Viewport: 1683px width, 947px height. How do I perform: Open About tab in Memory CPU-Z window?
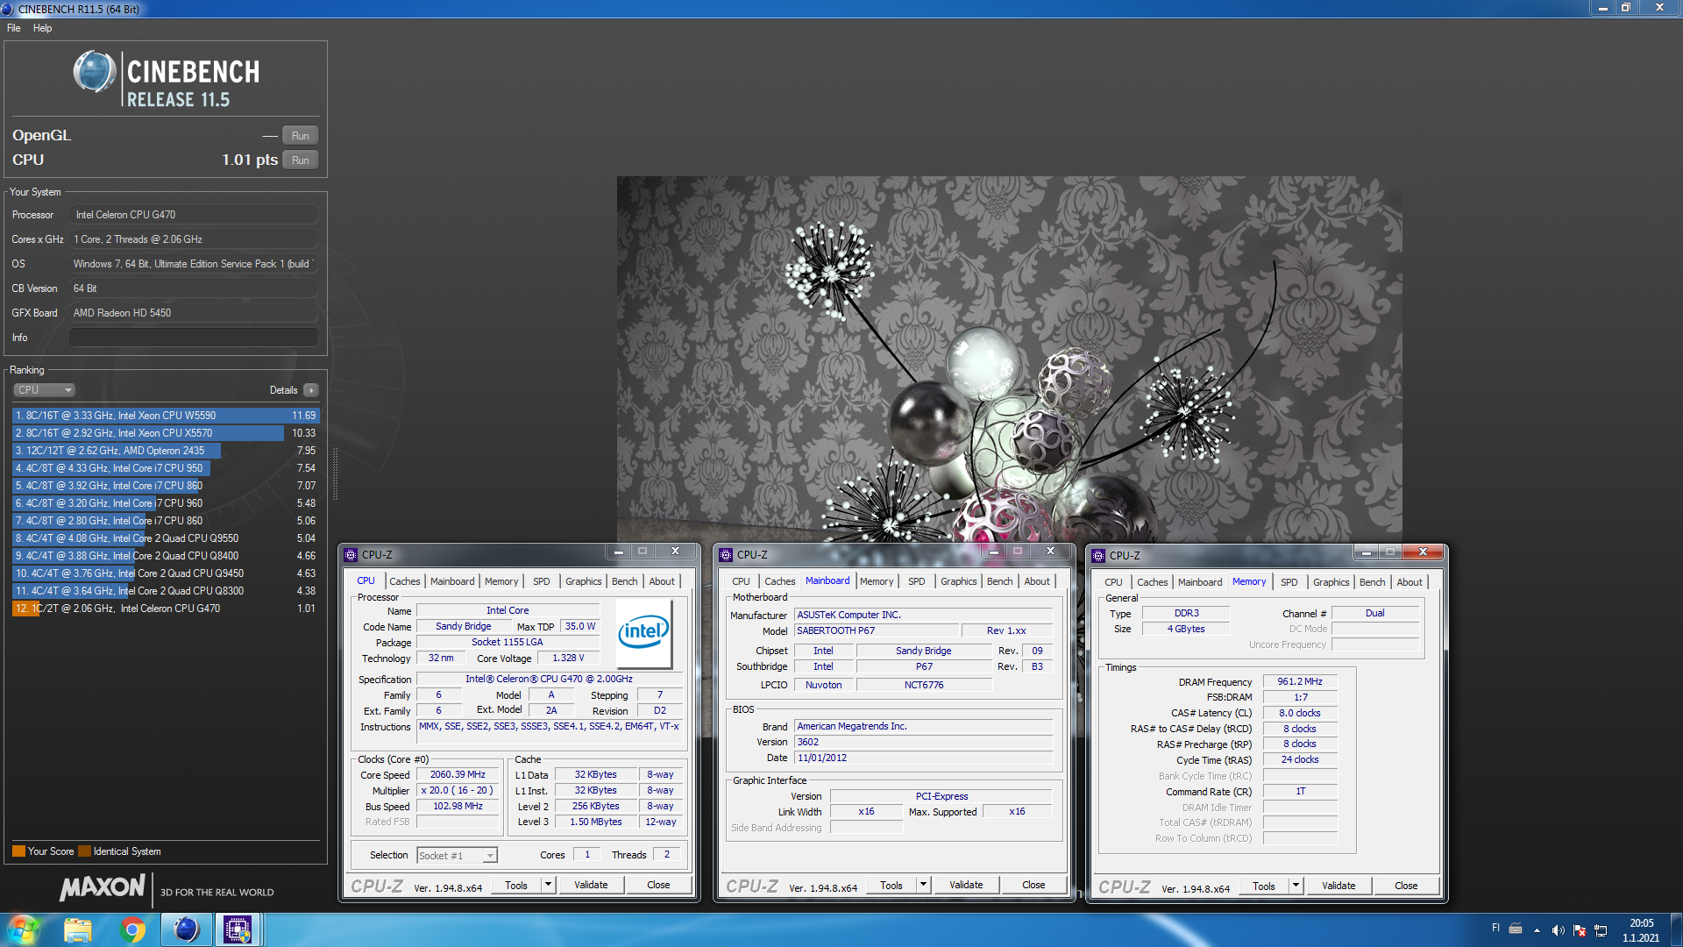coord(1410,582)
